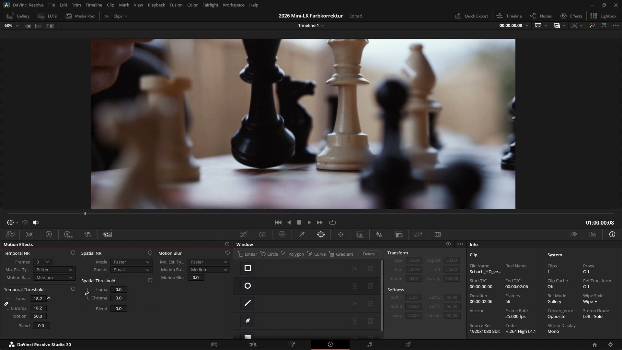Add a Gradient window
The image size is (622, 350).
coord(341,254)
